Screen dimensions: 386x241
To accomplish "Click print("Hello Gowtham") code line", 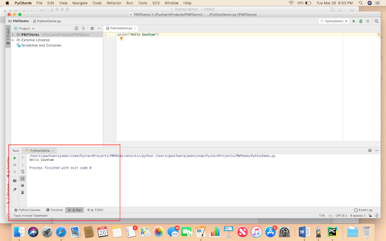I will [138, 34].
